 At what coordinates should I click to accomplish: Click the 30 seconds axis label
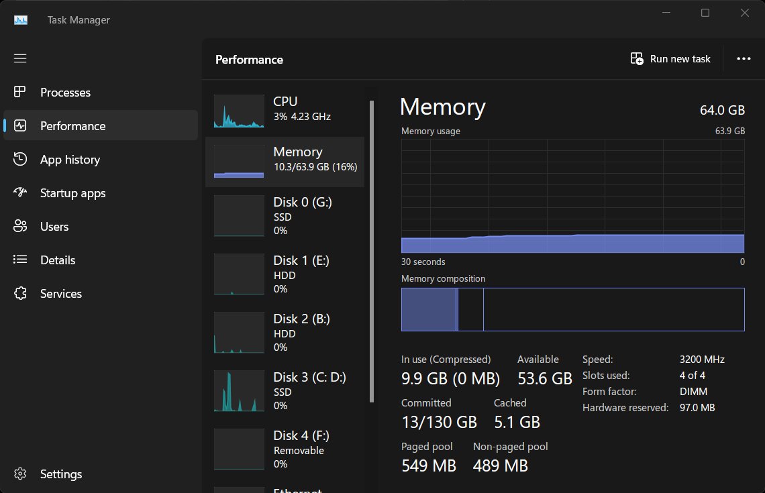click(423, 262)
